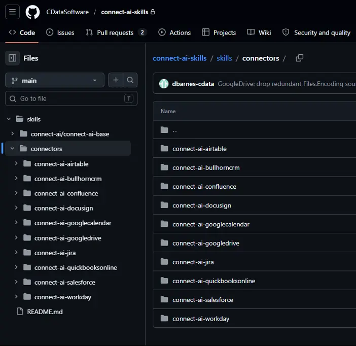Click the connect-ai-docusign folder icon in file list
The image size is (356, 346).
coord(164,205)
